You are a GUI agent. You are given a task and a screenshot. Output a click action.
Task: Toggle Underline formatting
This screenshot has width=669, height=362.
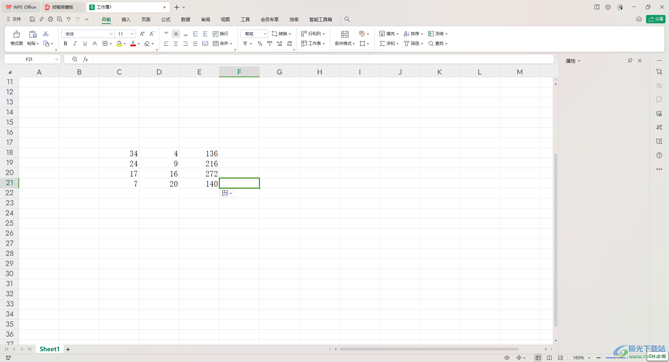click(x=85, y=44)
